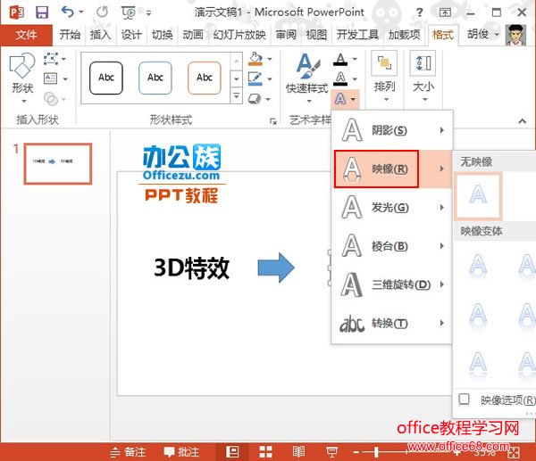Expand the shape styles gallery More button

point(236,96)
